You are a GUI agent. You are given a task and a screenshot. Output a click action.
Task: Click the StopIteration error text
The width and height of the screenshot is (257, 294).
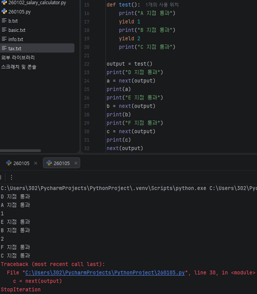coord(21,289)
